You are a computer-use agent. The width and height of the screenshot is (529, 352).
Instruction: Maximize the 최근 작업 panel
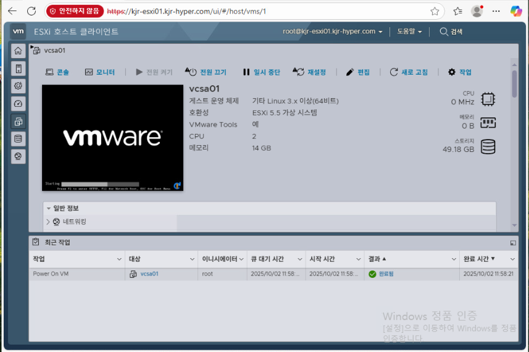point(513,243)
